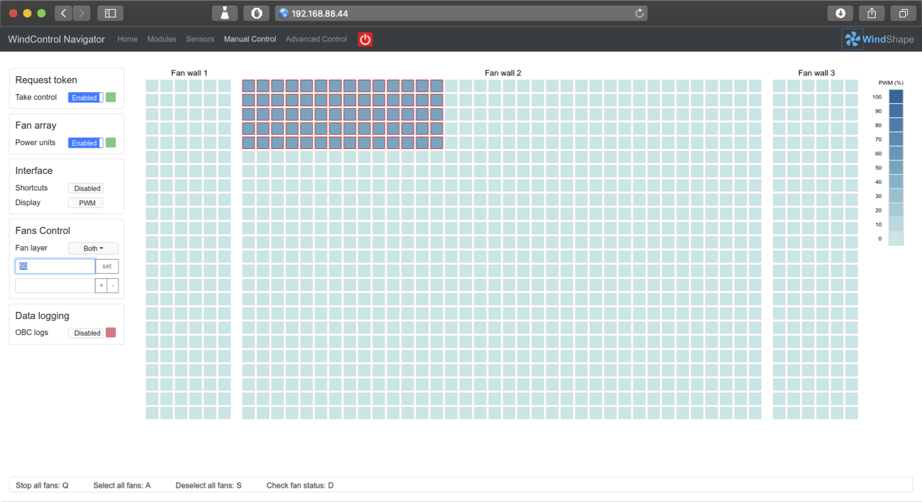
Task: Click the PWM value input field
Action: [55, 266]
